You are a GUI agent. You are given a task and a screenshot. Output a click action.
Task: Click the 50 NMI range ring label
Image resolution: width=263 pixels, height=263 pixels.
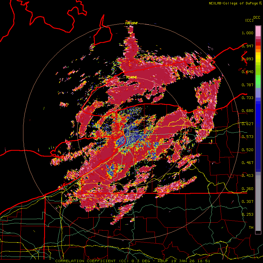pyautogui.click(x=131, y=77)
